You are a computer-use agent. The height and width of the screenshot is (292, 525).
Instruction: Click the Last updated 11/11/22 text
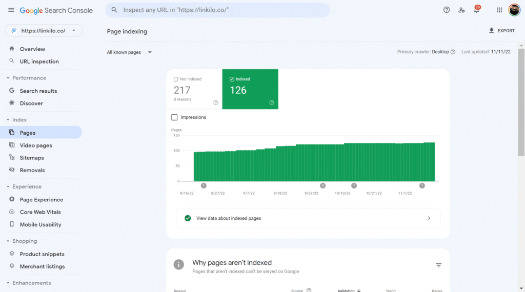[486, 52]
